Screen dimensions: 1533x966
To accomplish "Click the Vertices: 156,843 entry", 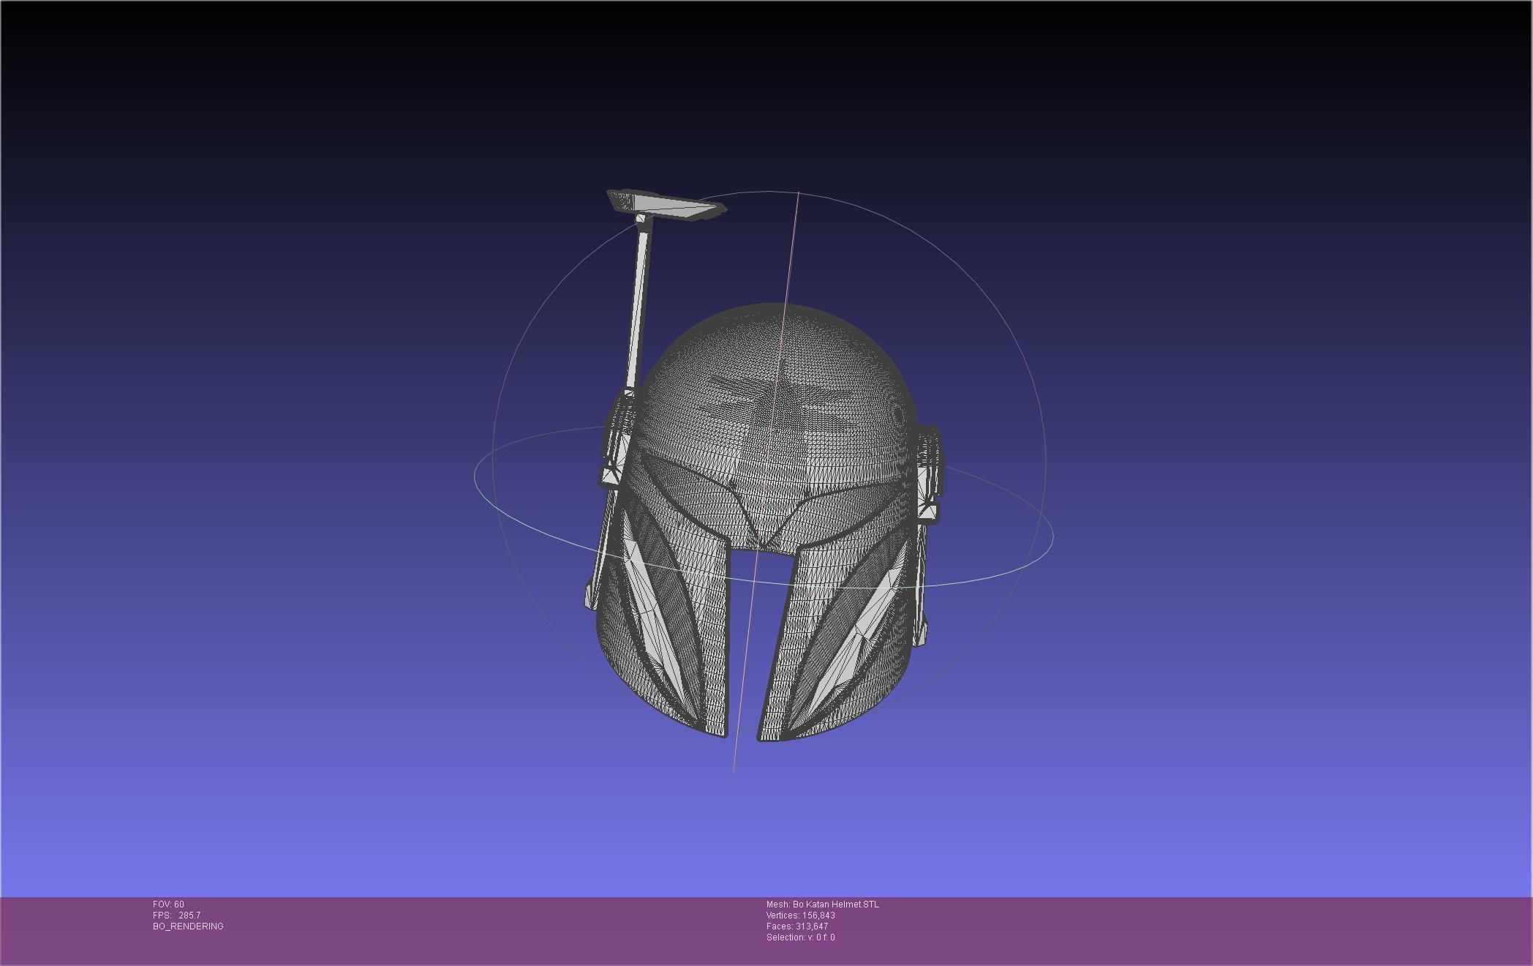I will pyautogui.click(x=800, y=916).
